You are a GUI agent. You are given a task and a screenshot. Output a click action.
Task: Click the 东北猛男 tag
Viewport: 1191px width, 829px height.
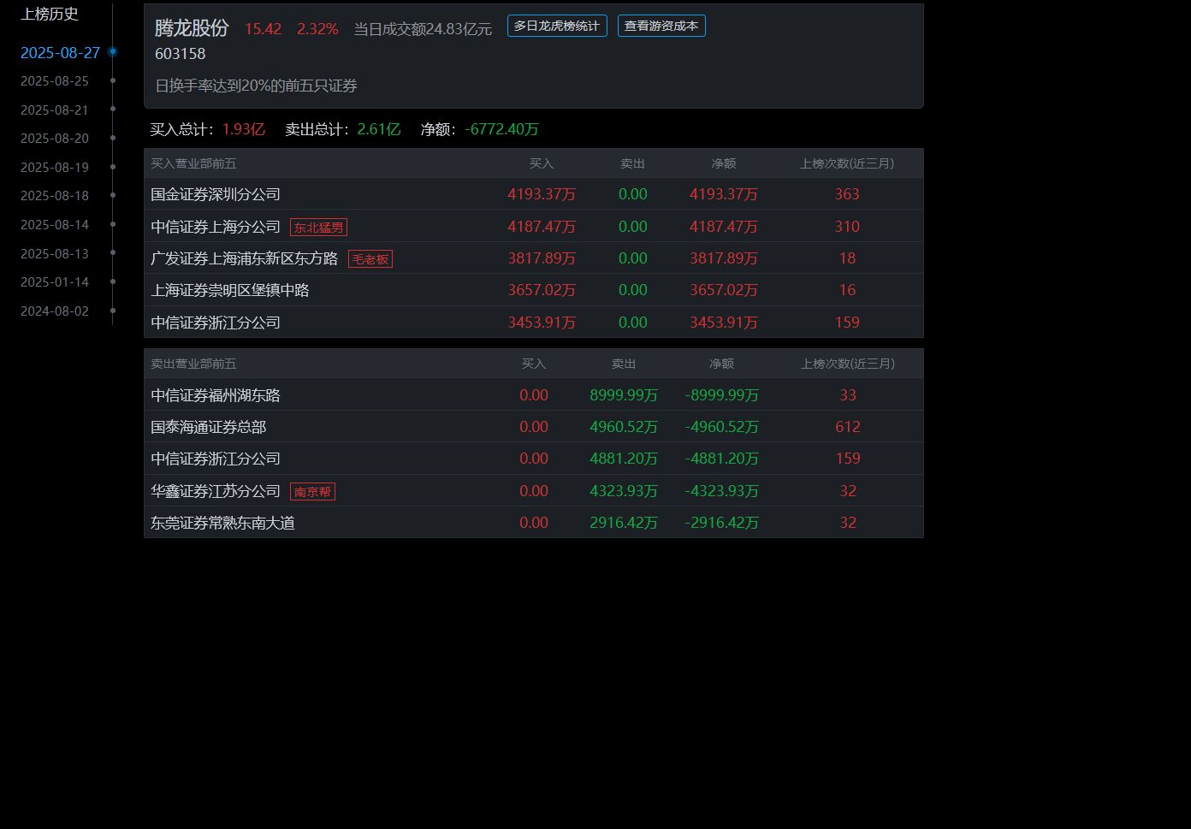click(318, 228)
